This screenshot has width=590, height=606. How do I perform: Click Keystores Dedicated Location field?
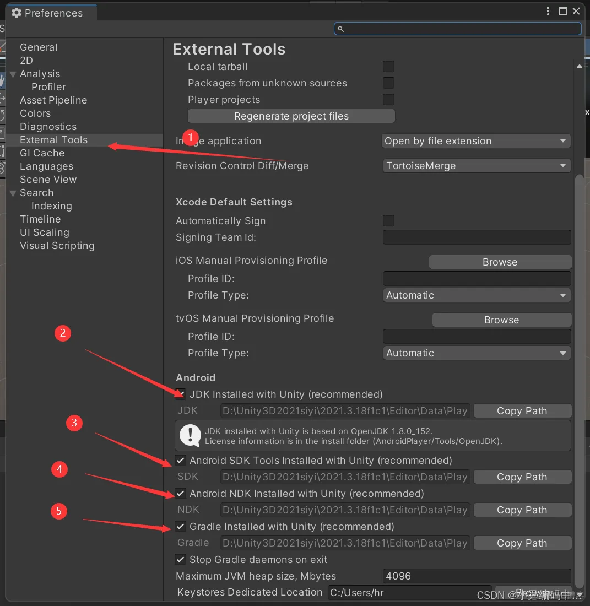409,592
